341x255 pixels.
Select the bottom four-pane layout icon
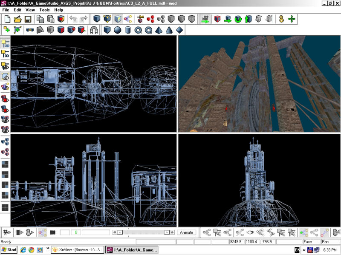coord(5,207)
